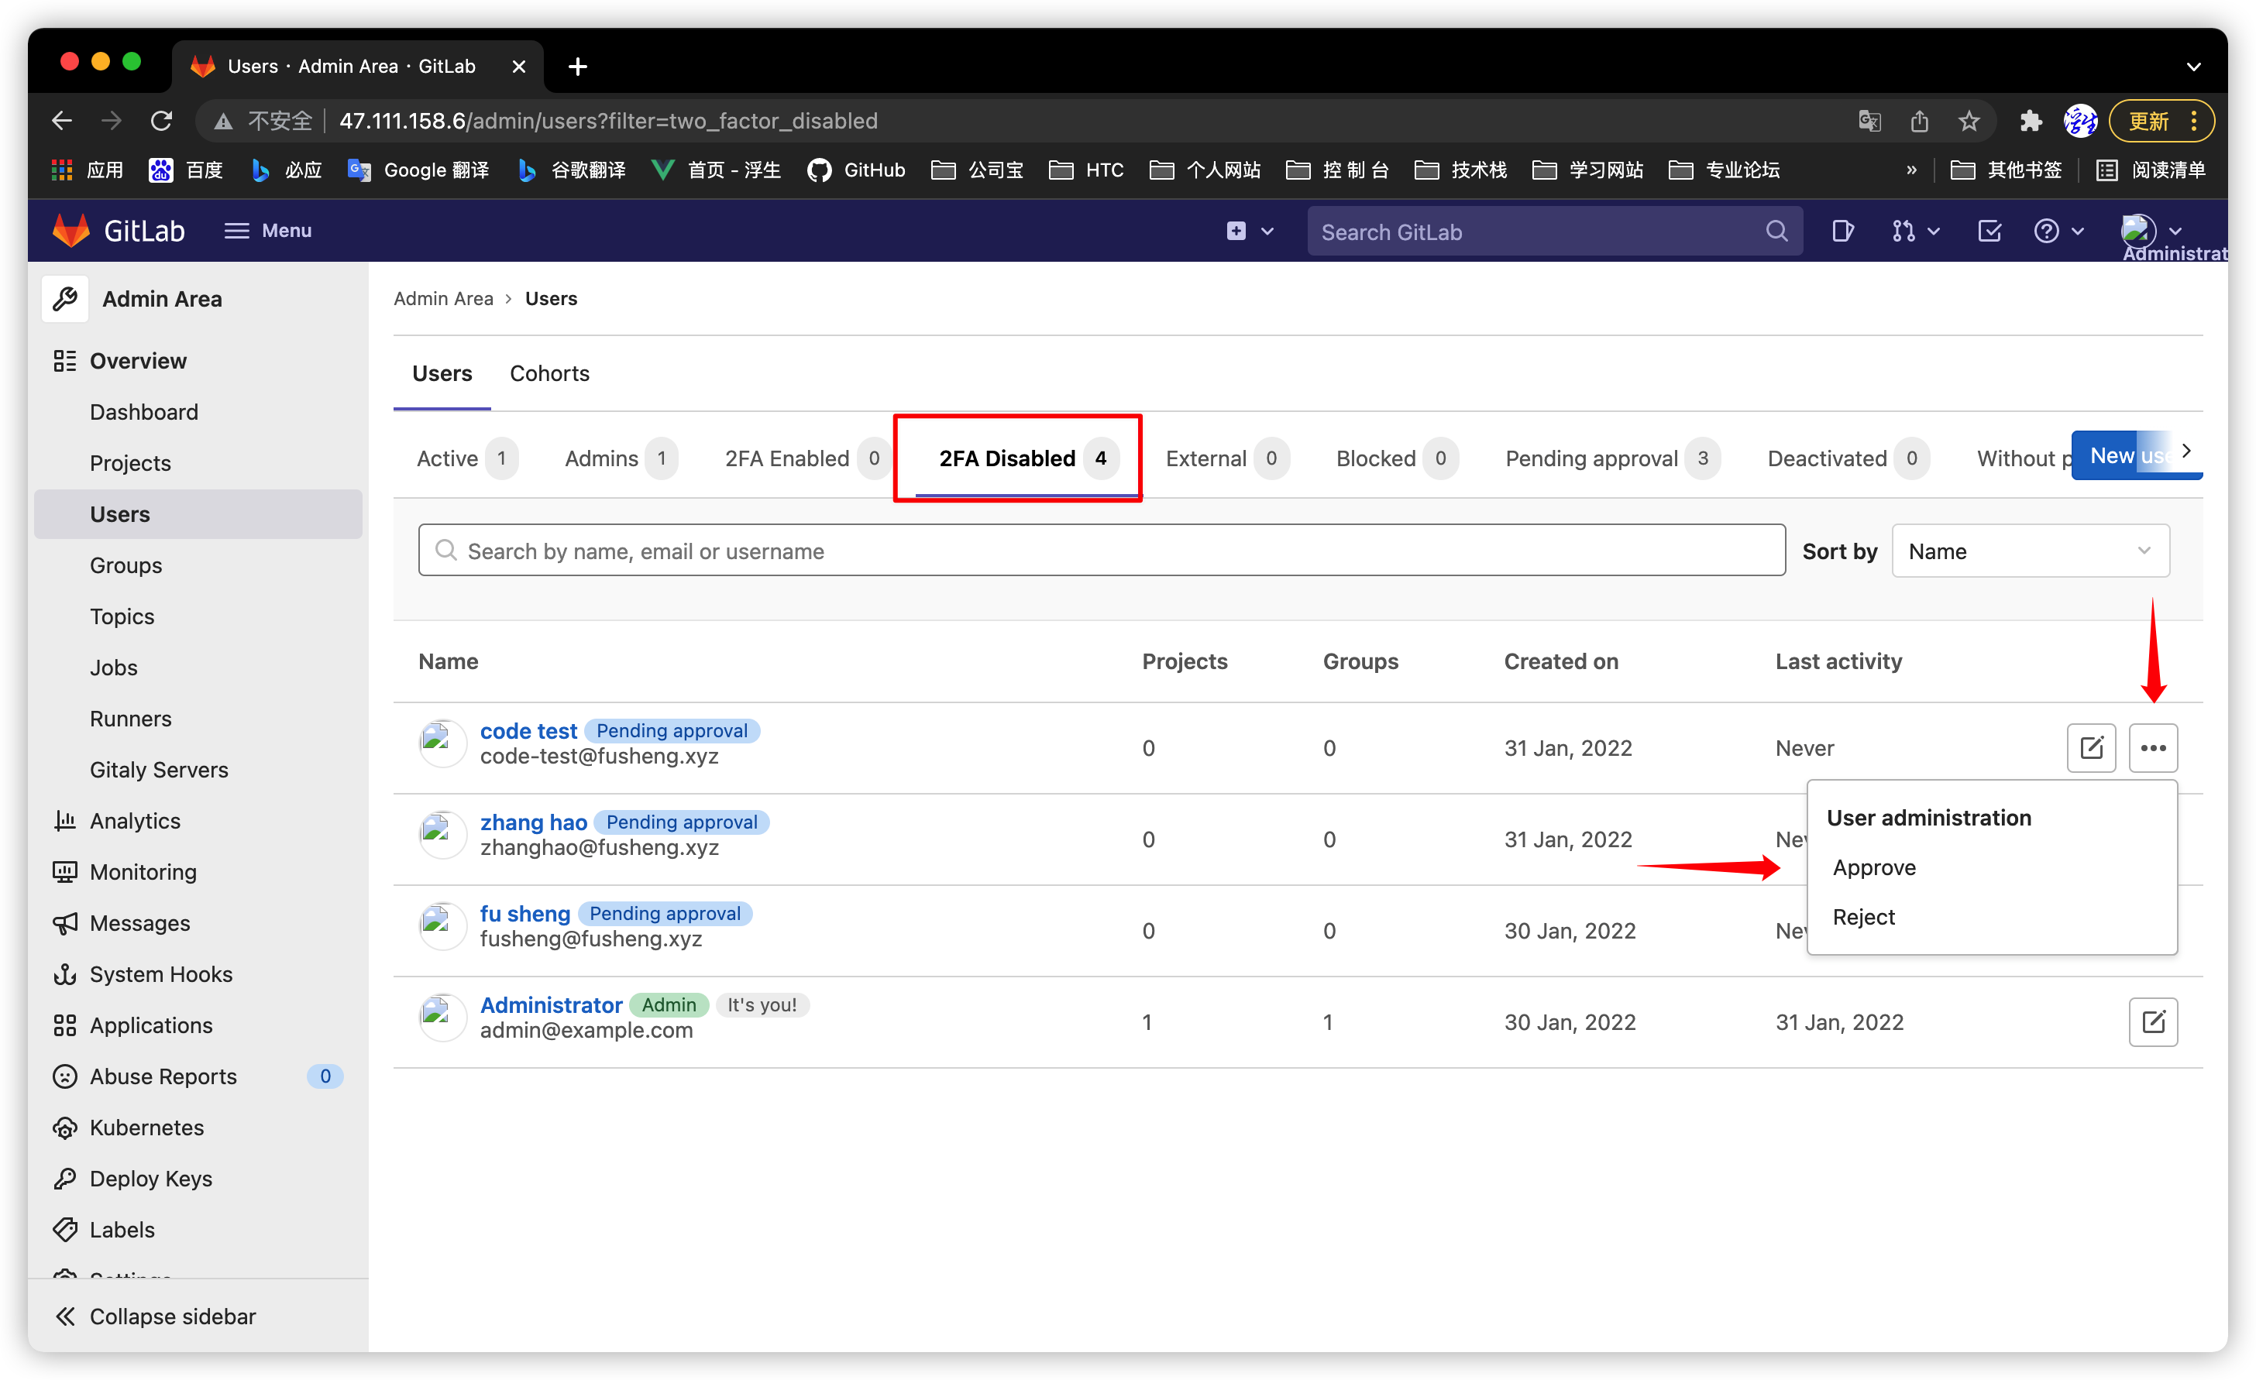Choose Approve in User administration menu
The height and width of the screenshot is (1380, 2256).
coord(1874,867)
